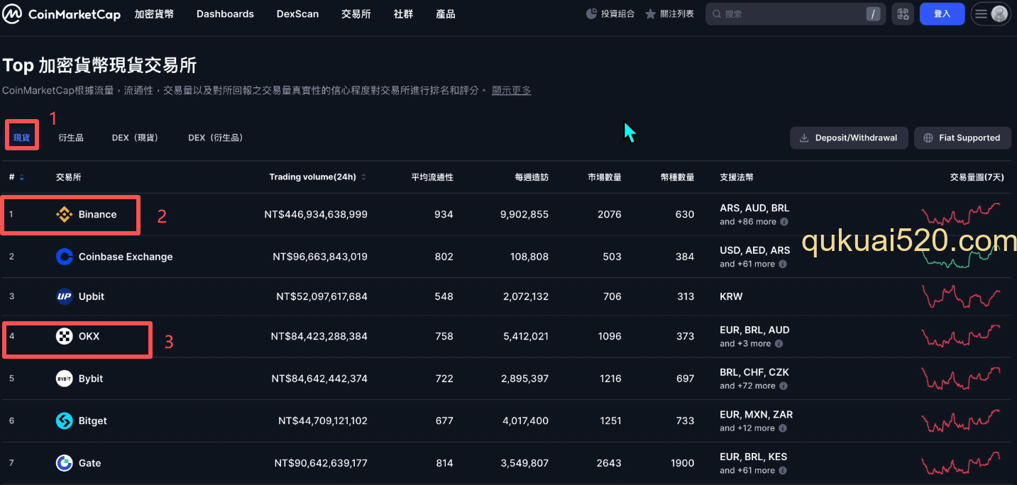Image resolution: width=1017 pixels, height=485 pixels.
Task: Open the 加密貨幣 menu
Action: click(154, 14)
